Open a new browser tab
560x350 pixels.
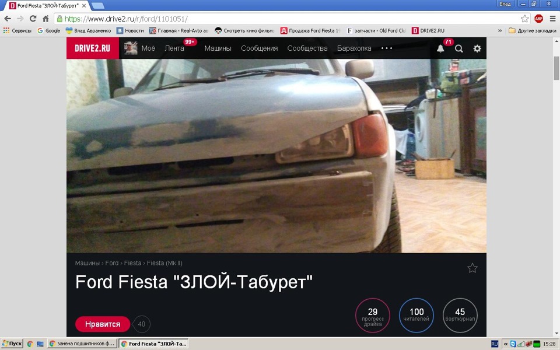coord(98,6)
